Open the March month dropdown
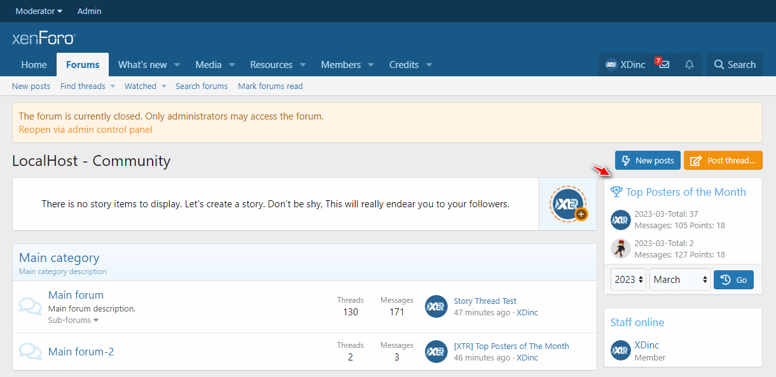Viewport: 776px width, 377px height. coord(679,280)
